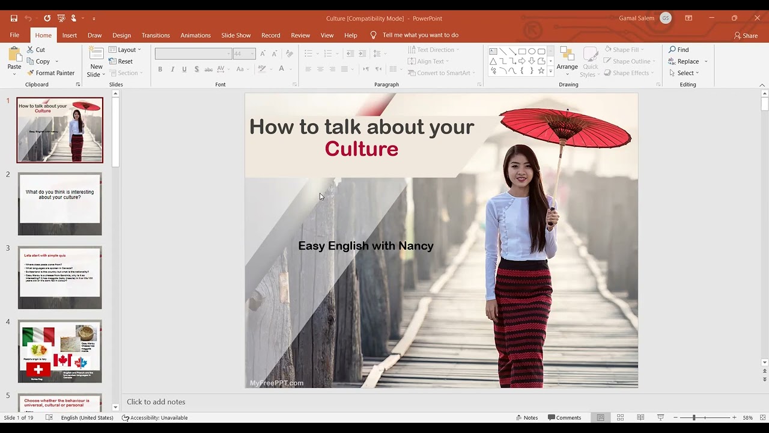Open the File menu
This screenshot has width=769, height=433.
pos(14,35)
